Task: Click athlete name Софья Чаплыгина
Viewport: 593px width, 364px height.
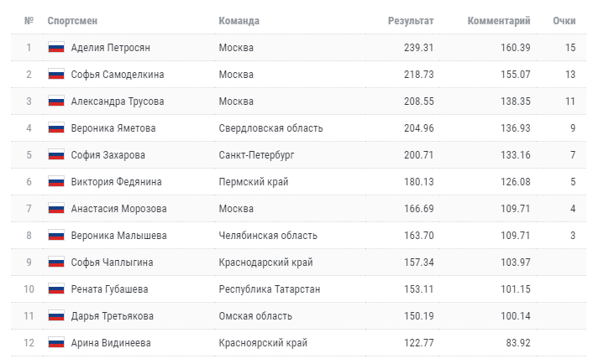Action: 112,262
